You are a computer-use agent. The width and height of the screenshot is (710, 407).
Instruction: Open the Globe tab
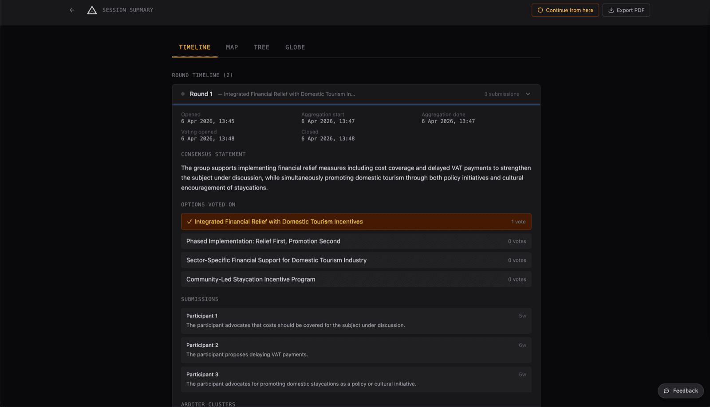[295, 47]
